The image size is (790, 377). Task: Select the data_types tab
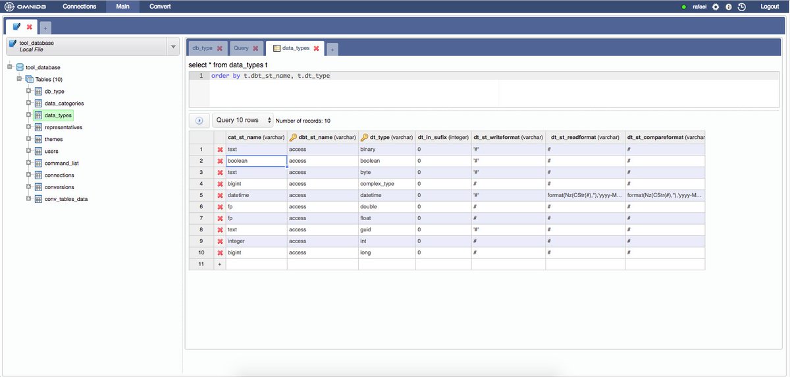click(296, 48)
